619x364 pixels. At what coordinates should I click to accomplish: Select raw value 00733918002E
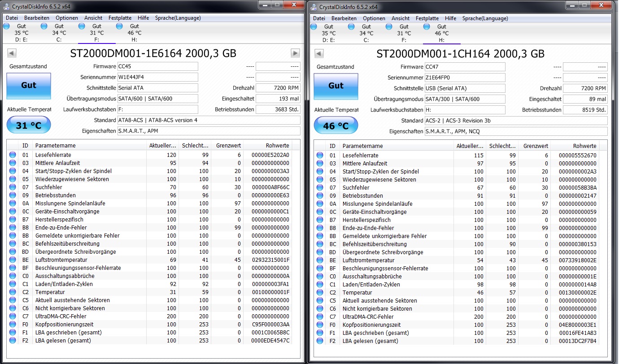pyautogui.click(x=578, y=260)
